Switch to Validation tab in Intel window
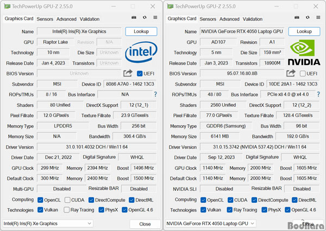 tap(90, 19)
